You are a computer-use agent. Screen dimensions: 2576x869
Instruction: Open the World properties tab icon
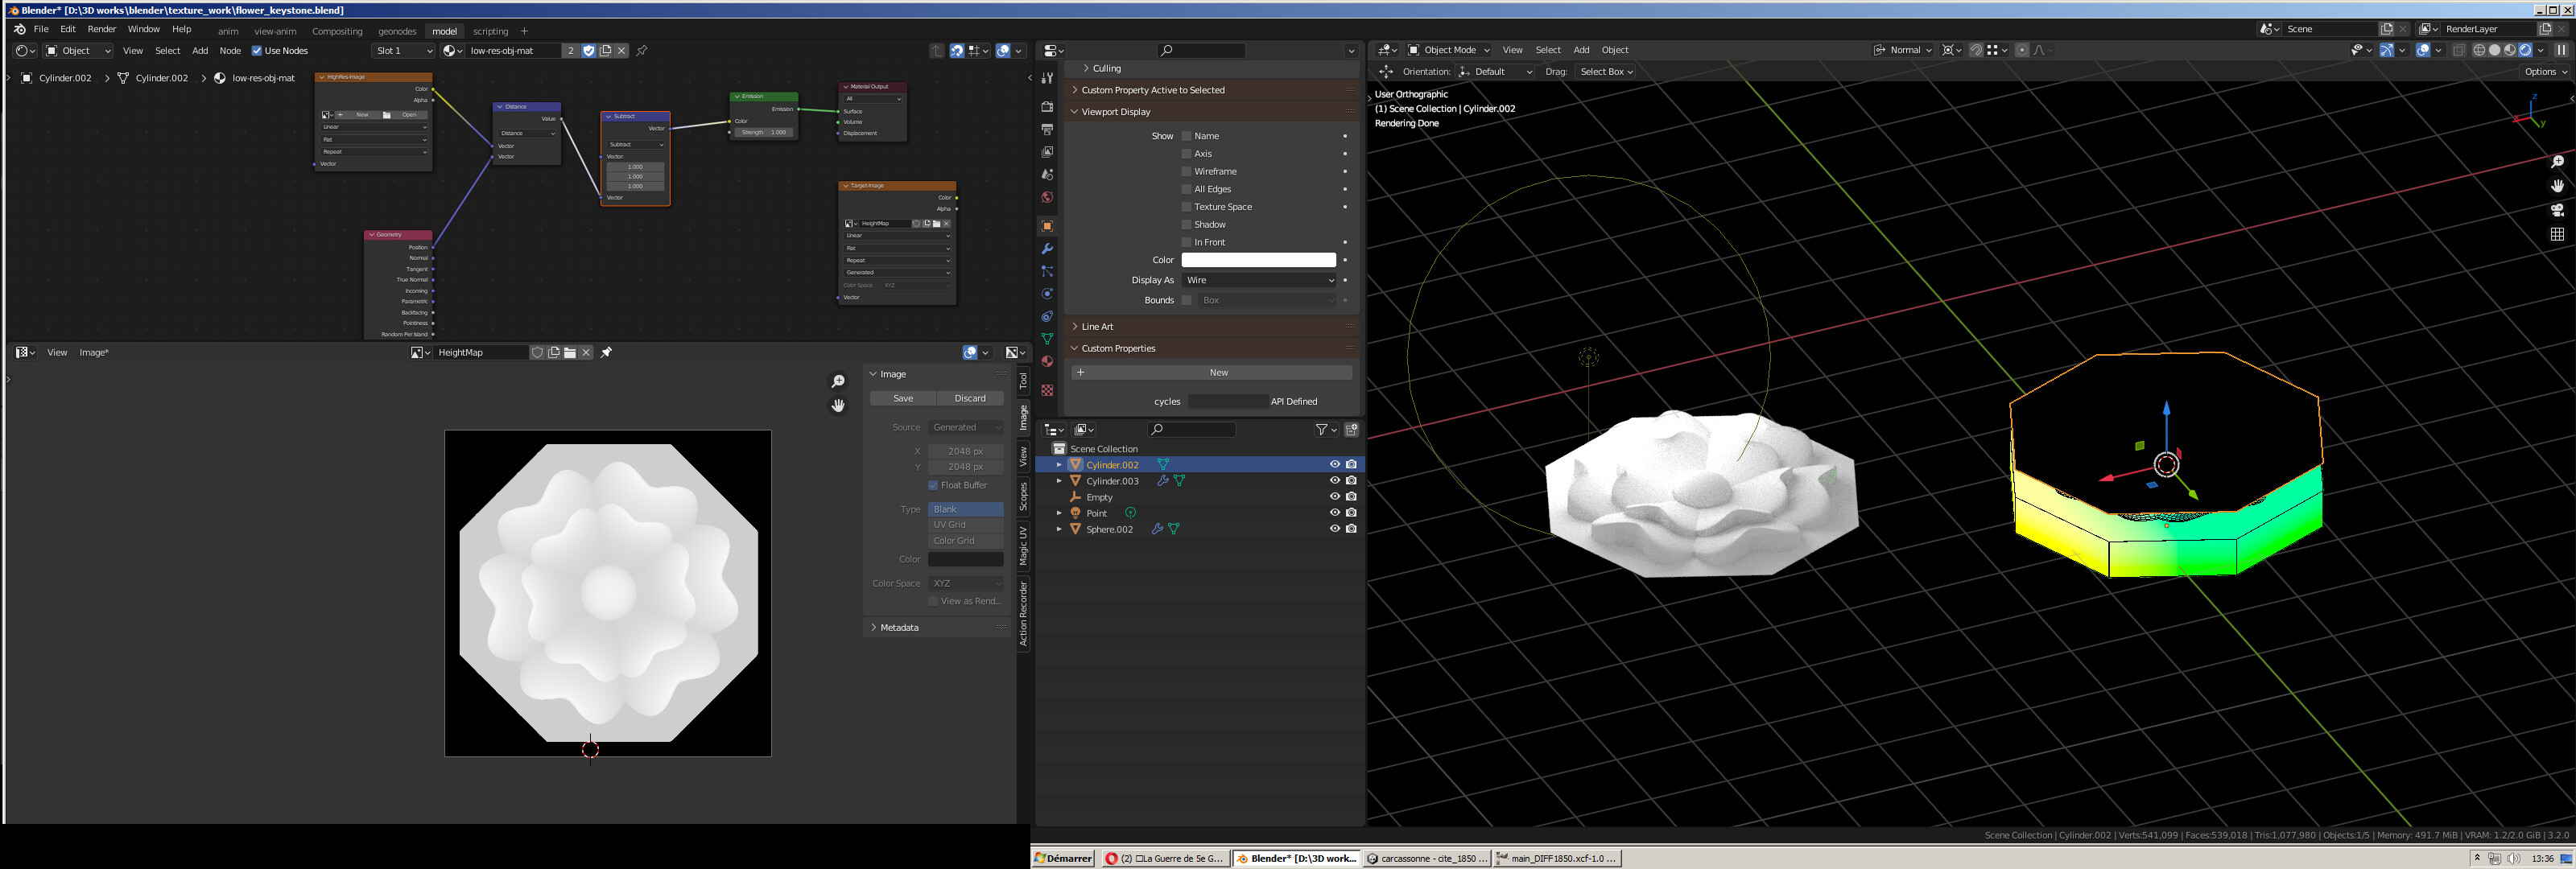tap(1047, 197)
